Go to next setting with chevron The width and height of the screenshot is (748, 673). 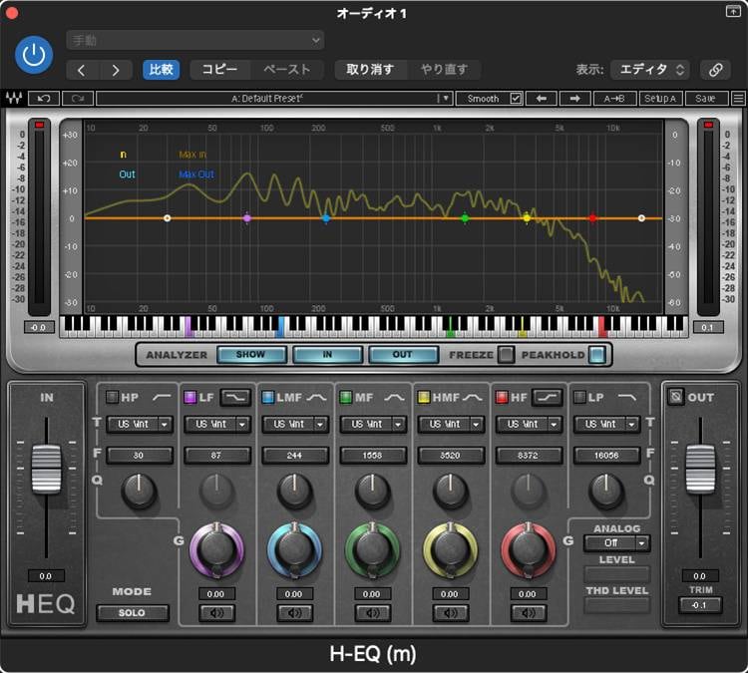[x=116, y=70]
